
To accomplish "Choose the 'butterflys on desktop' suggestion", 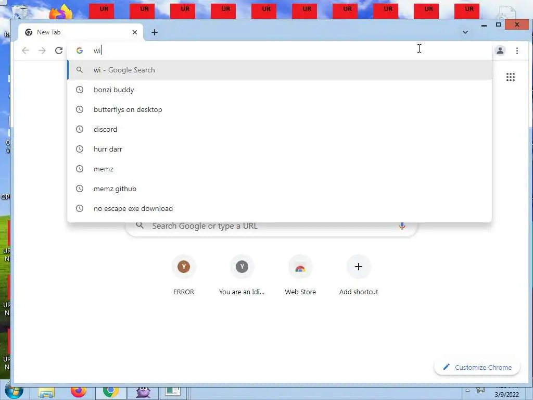I will pos(280,109).
